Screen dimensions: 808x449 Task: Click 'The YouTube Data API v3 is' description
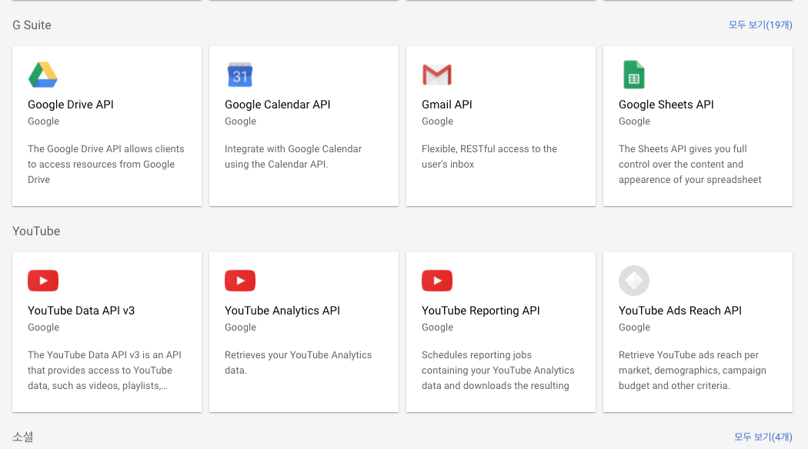pos(105,371)
